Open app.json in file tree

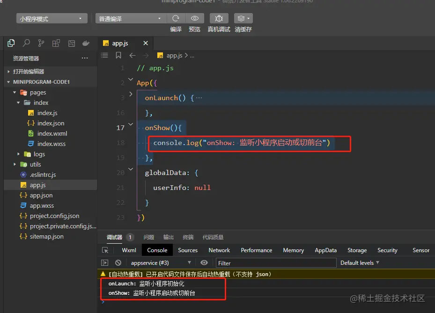point(41,195)
